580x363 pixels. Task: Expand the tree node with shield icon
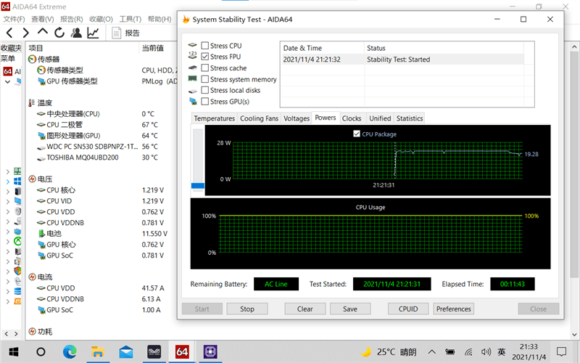coord(8,272)
